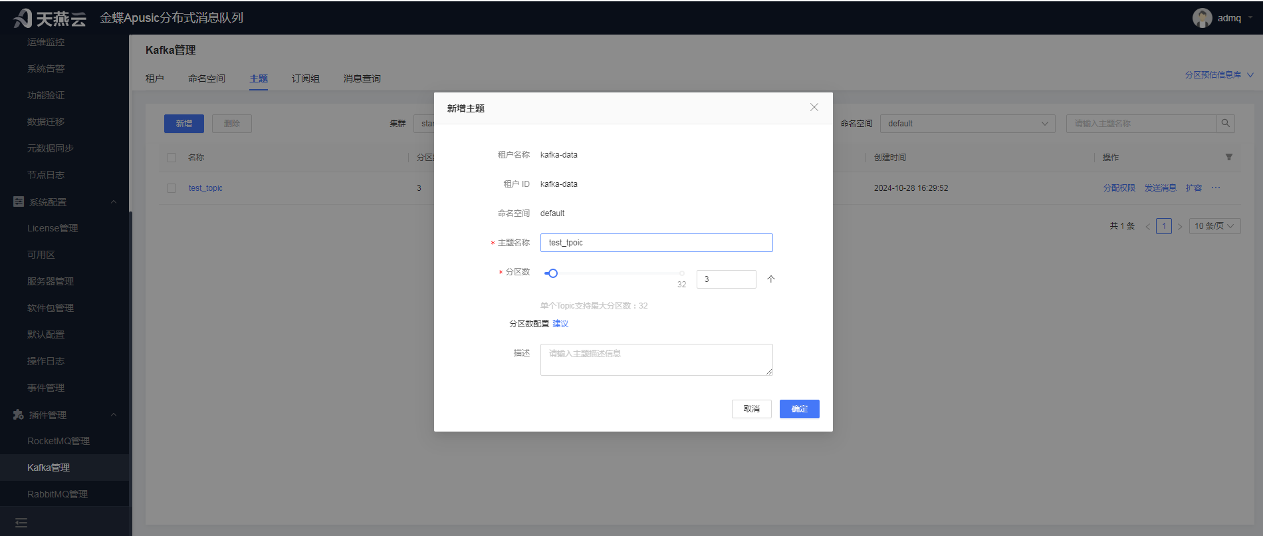
Task: Click the filter icon in 操作 column header
Action: coord(1229,158)
